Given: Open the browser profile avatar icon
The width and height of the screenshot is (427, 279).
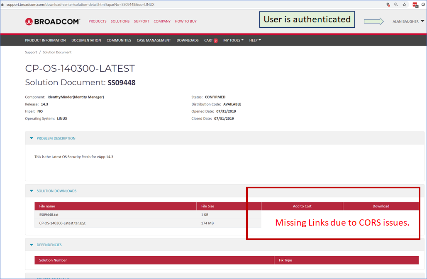Looking at the screenshot, I should click(x=423, y=4).
